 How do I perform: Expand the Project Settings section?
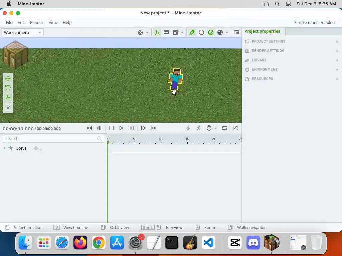(x=292, y=41)
